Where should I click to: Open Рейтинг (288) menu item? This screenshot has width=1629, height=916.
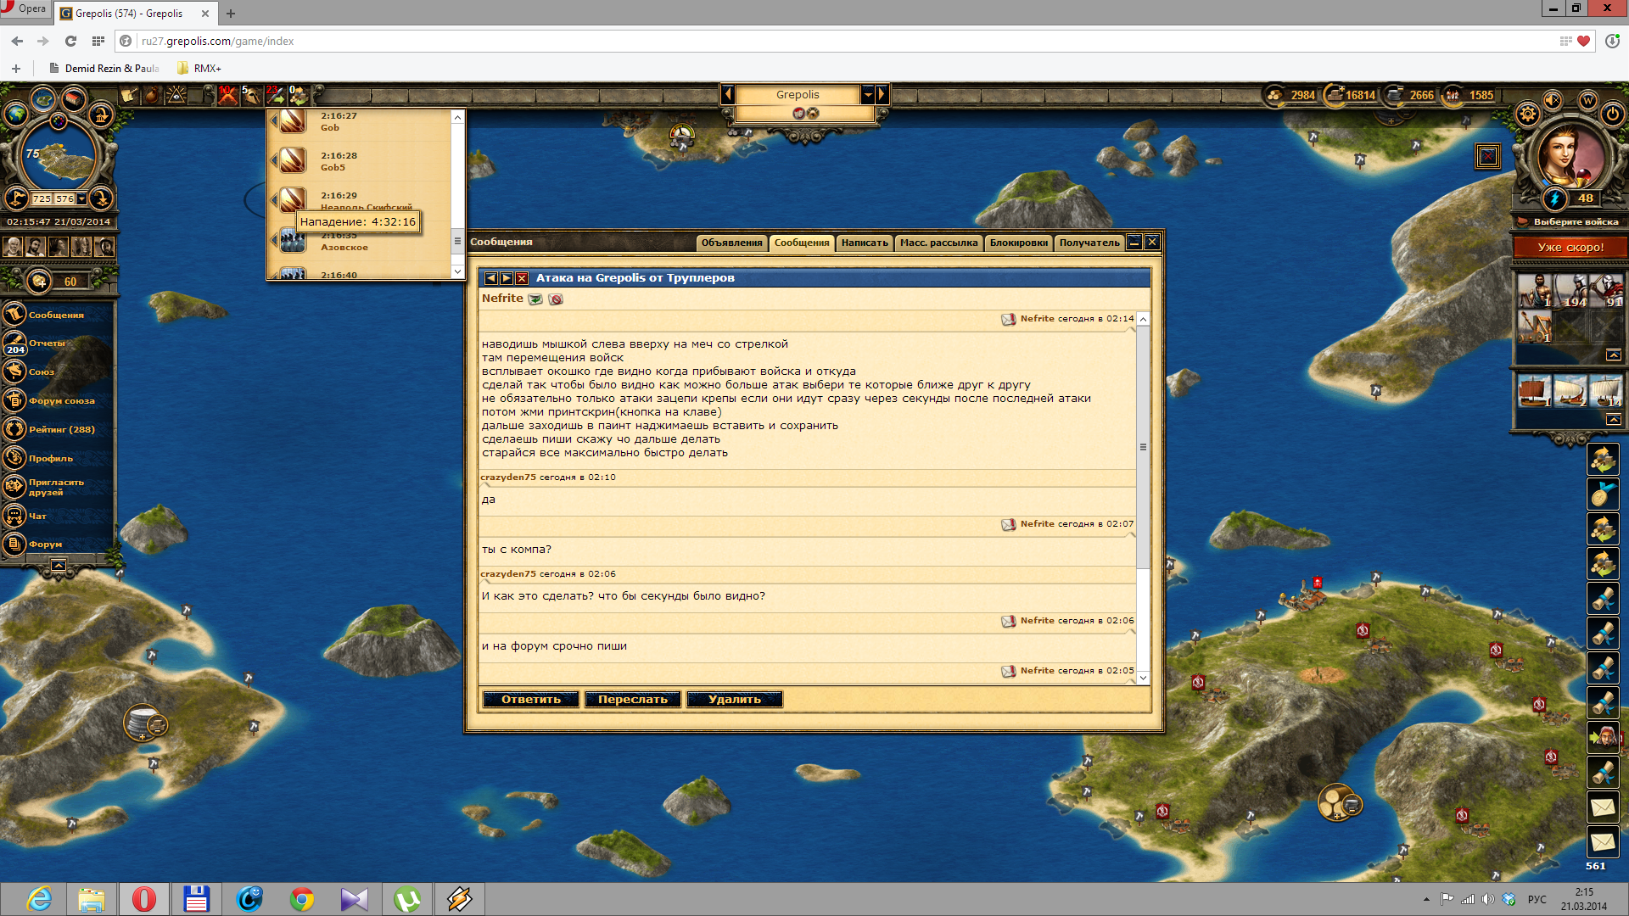point(62,430)
